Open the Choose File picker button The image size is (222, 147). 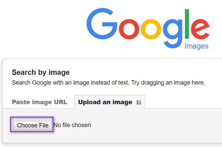(33, 125)
